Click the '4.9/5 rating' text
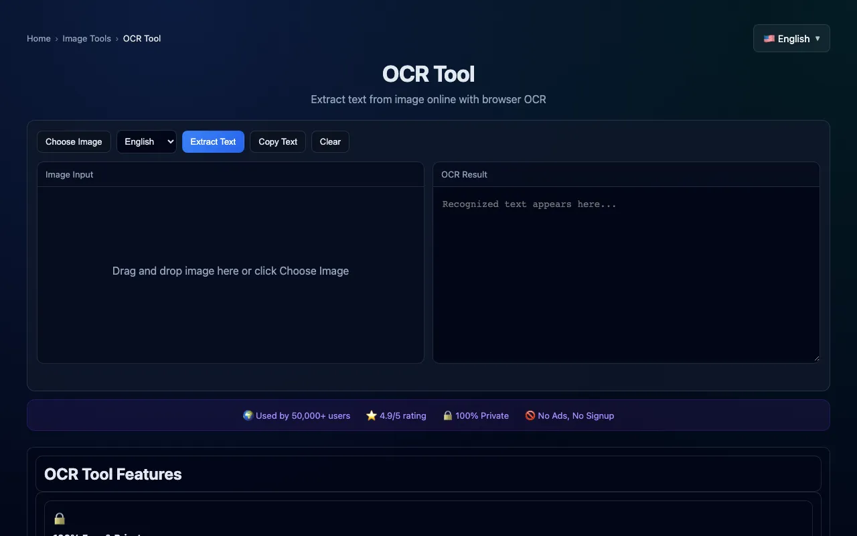Viewport: 857px width, 536px height. [403, 415]
